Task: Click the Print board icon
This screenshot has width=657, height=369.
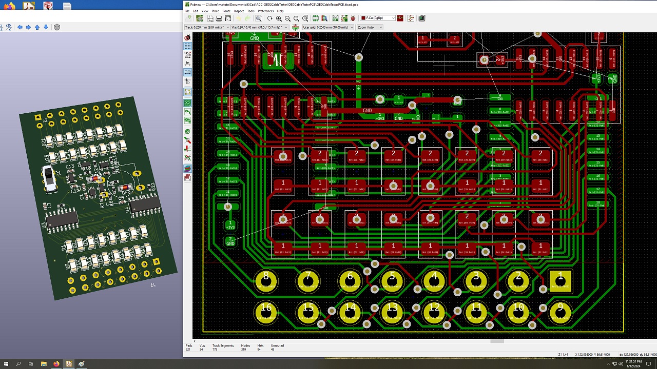Action: [219, 18]
